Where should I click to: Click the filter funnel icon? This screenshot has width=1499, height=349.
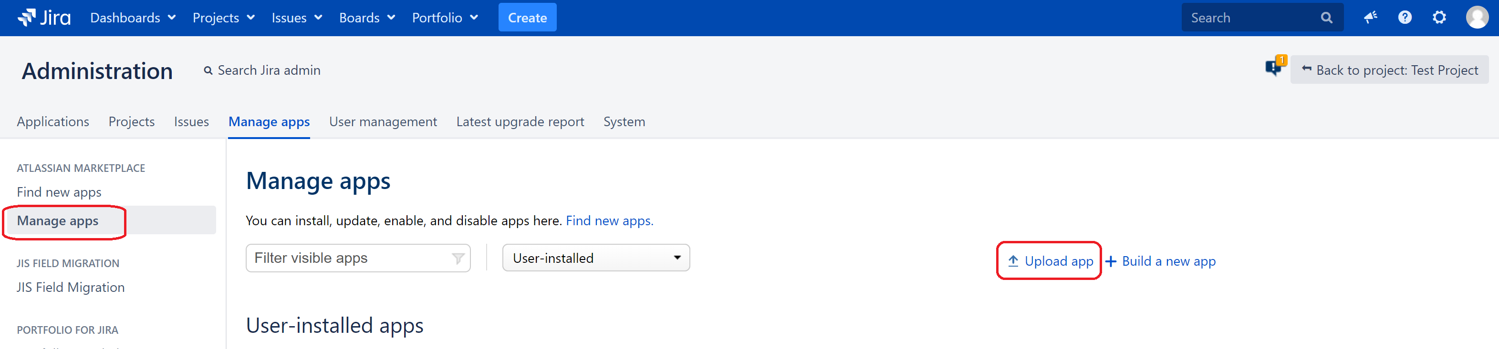[x=458, y=259]
